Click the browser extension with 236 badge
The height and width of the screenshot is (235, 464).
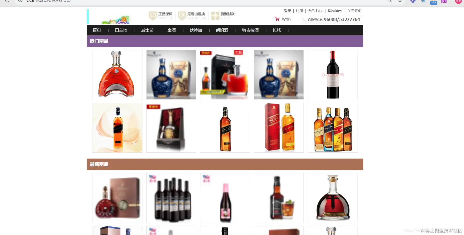click(433, 3)
